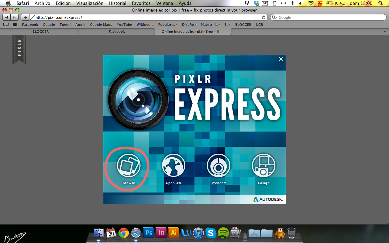Launch iTunes from the Dock
This screenshot has width=389, height=243.
click(198, 233)
